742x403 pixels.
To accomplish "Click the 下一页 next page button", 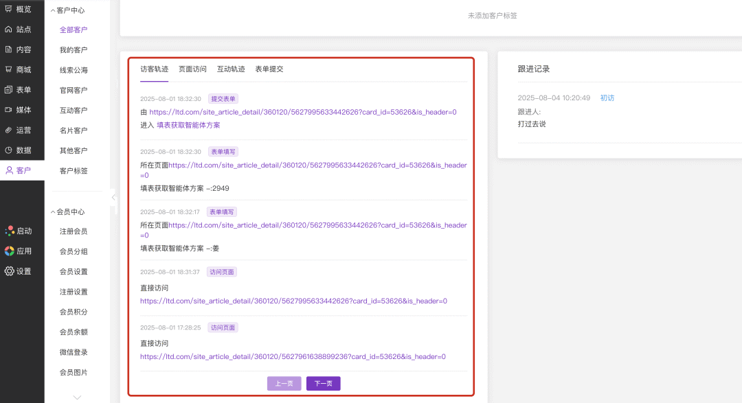I will point(323,384).
